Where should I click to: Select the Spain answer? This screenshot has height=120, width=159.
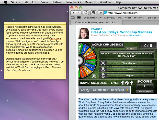tap(131, 69)
